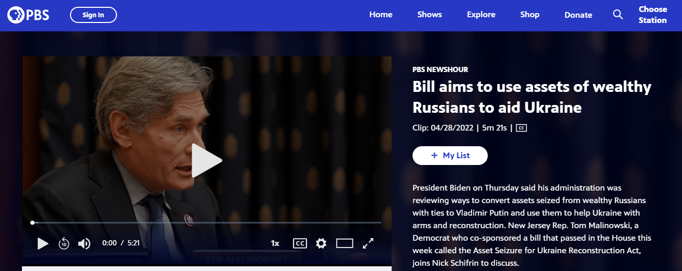
Task: Open Choose Station selector
Action: tap(653, 15)
